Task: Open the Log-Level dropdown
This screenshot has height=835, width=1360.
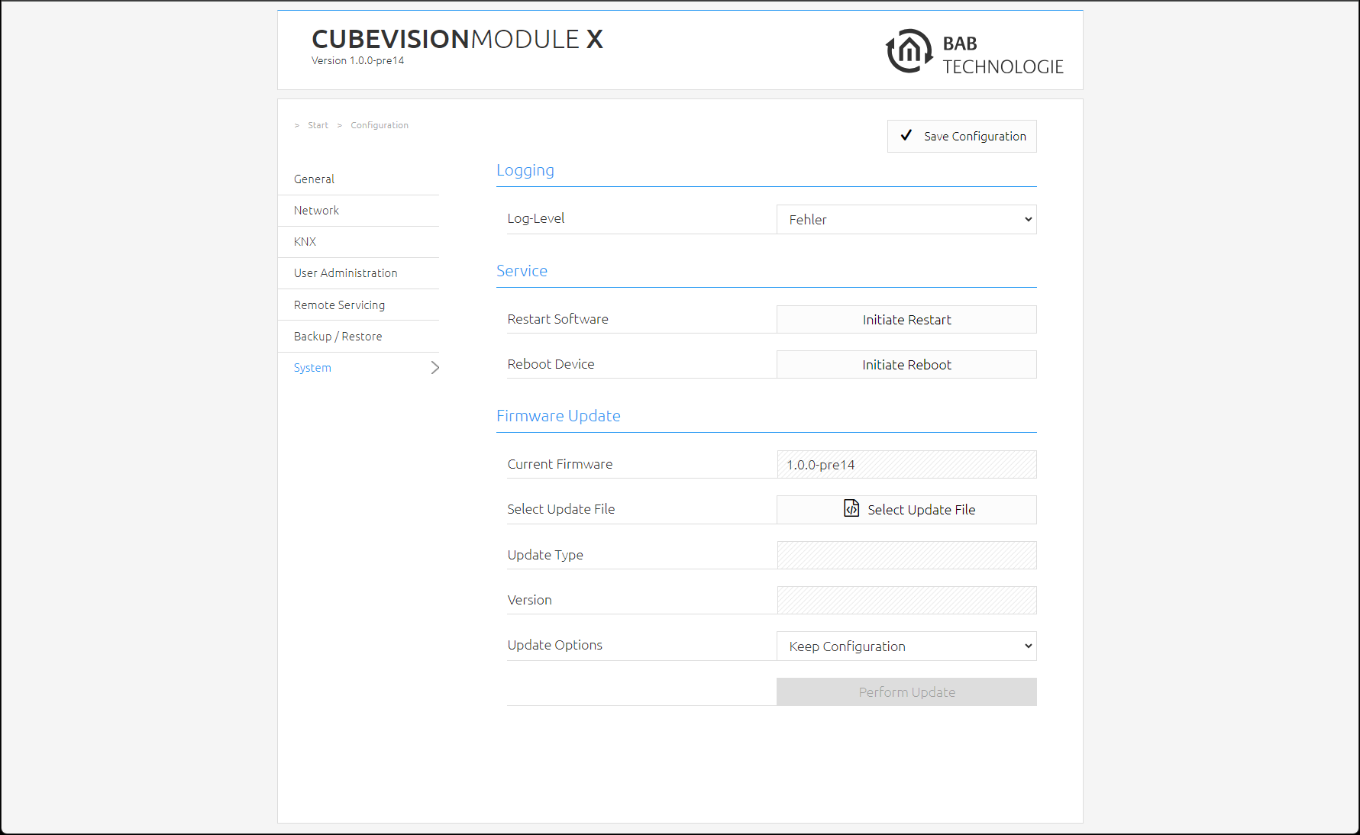Action: (906, 219)
